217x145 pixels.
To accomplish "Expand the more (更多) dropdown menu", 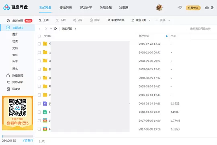I will (x=162, y=20).
